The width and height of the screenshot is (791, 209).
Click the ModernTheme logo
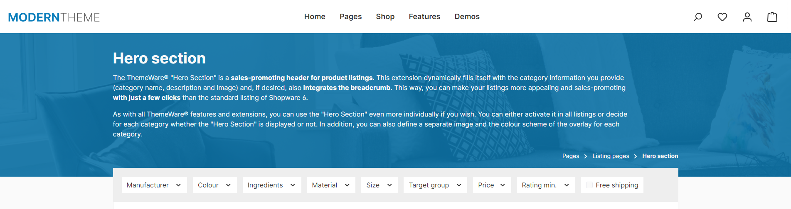click(54, 17)
